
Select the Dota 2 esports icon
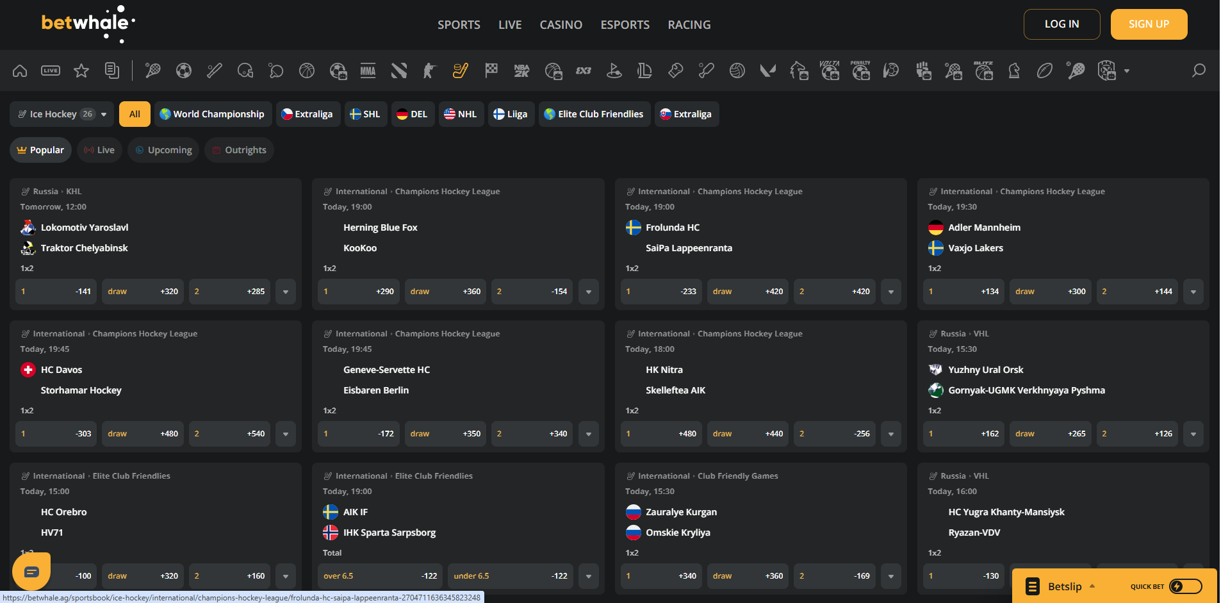[399, 70]
